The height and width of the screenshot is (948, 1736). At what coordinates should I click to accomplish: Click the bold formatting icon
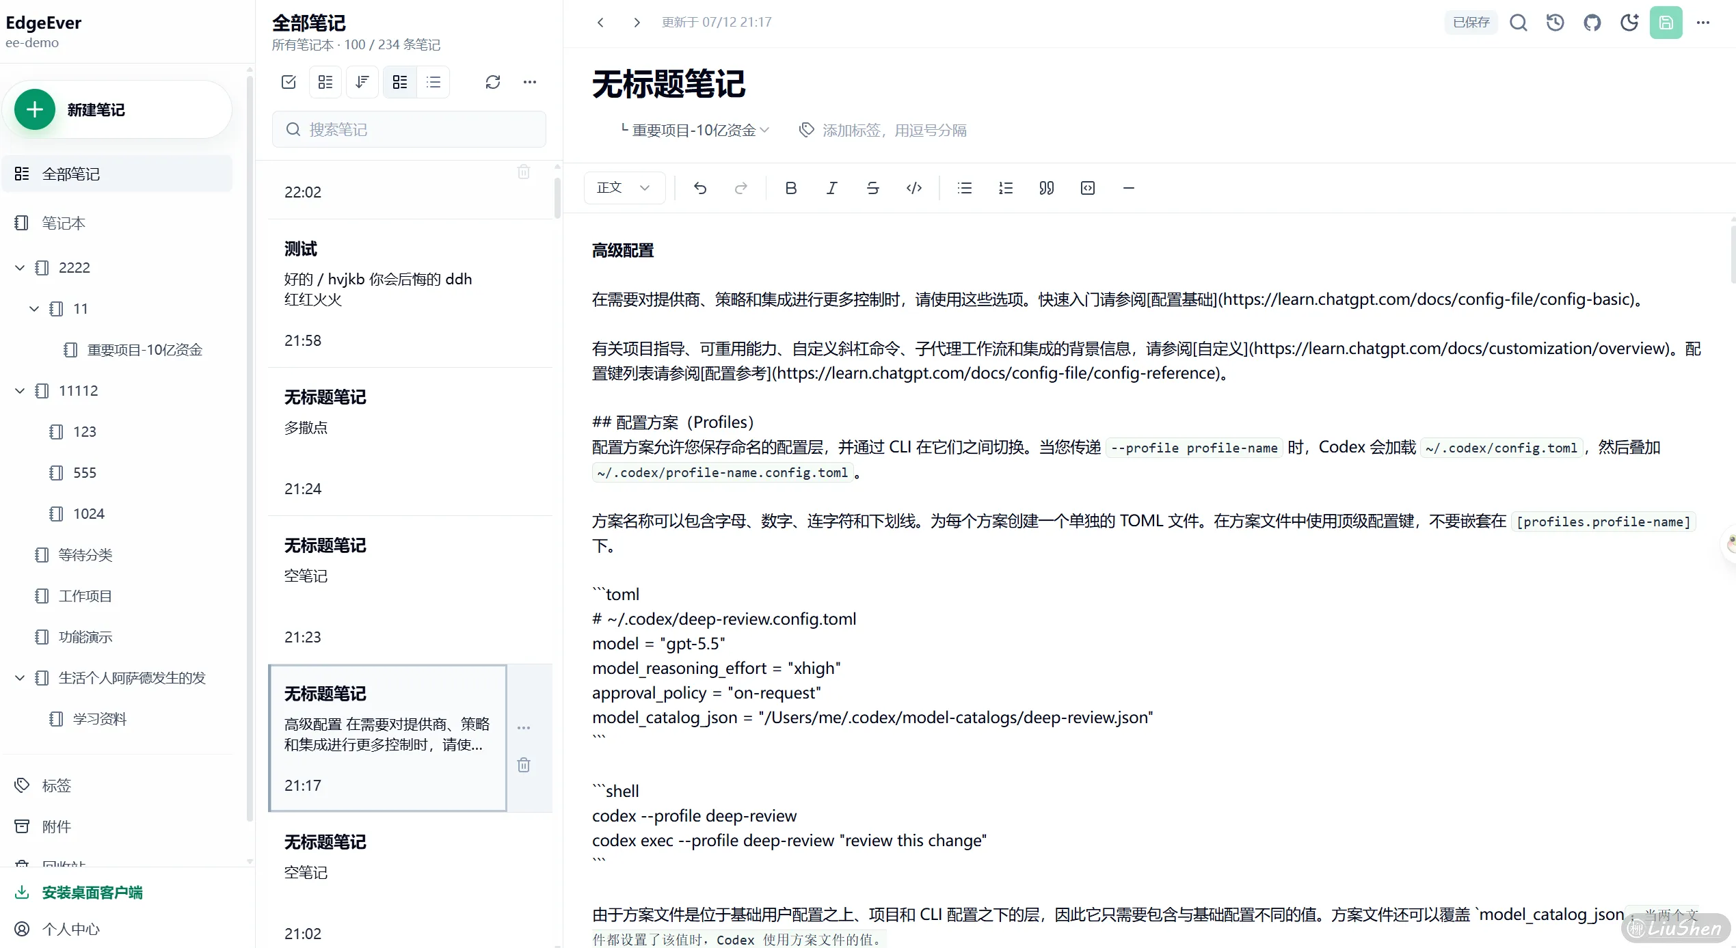tap(791, 188)
